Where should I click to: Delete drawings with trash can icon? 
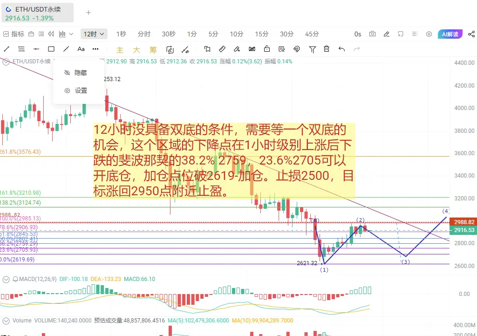click(327, 48)
